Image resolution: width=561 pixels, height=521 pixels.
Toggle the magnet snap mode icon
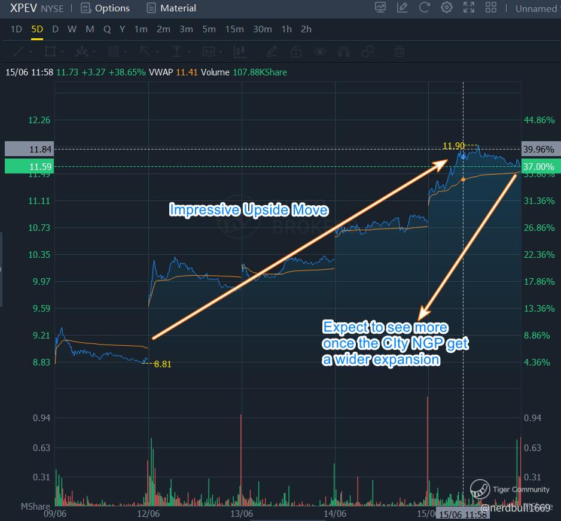click(x=344, y=51)
